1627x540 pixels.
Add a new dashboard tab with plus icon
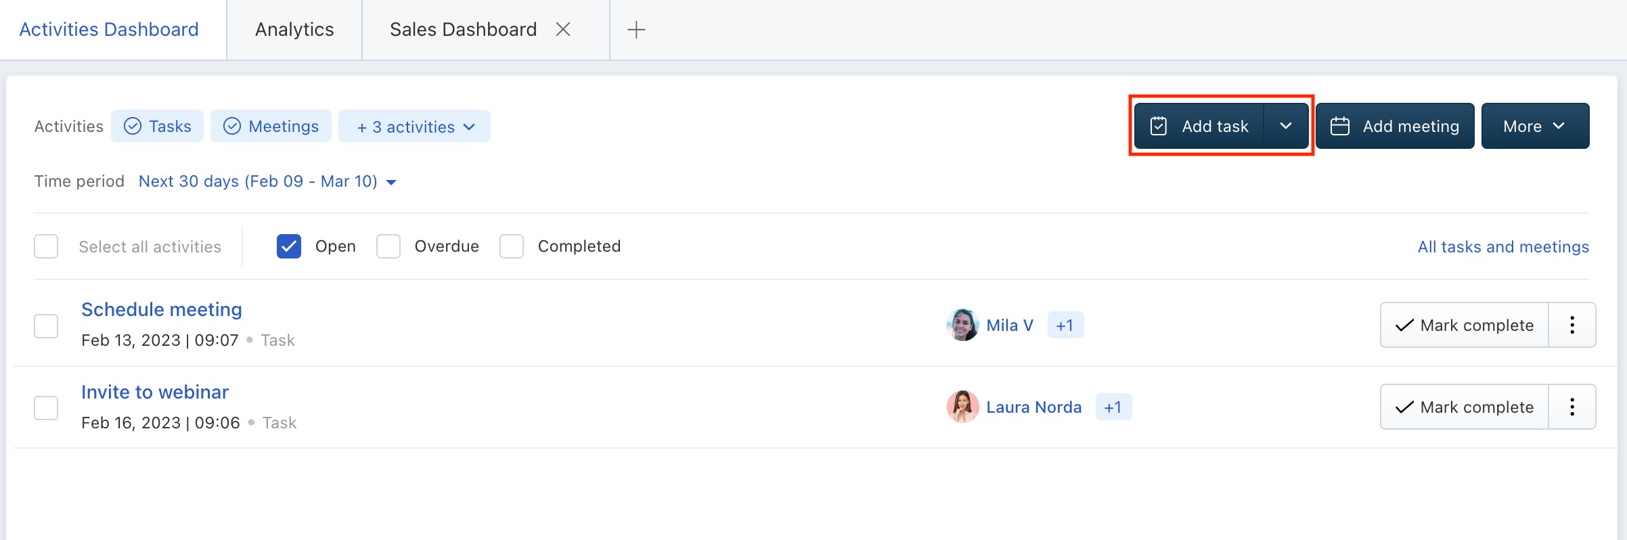(x=636, y=30)
